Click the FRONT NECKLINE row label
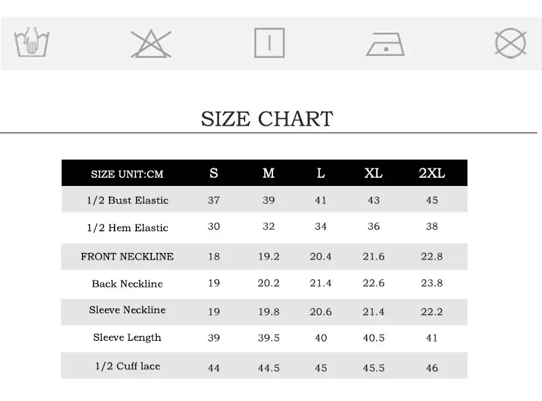This screenshot has width=542, height=401. coord(127,256)
